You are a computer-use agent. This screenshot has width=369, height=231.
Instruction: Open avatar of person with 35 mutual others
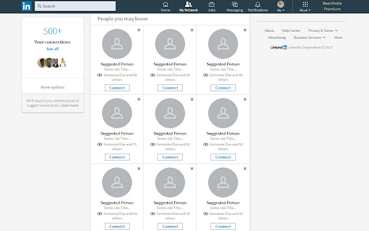click(170, 182)
